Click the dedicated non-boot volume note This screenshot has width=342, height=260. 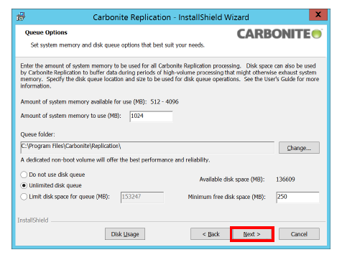coord(115,160)
